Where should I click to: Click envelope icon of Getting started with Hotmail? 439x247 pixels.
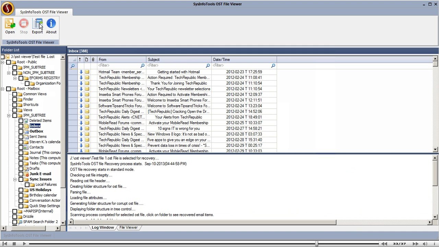[87, 72]
